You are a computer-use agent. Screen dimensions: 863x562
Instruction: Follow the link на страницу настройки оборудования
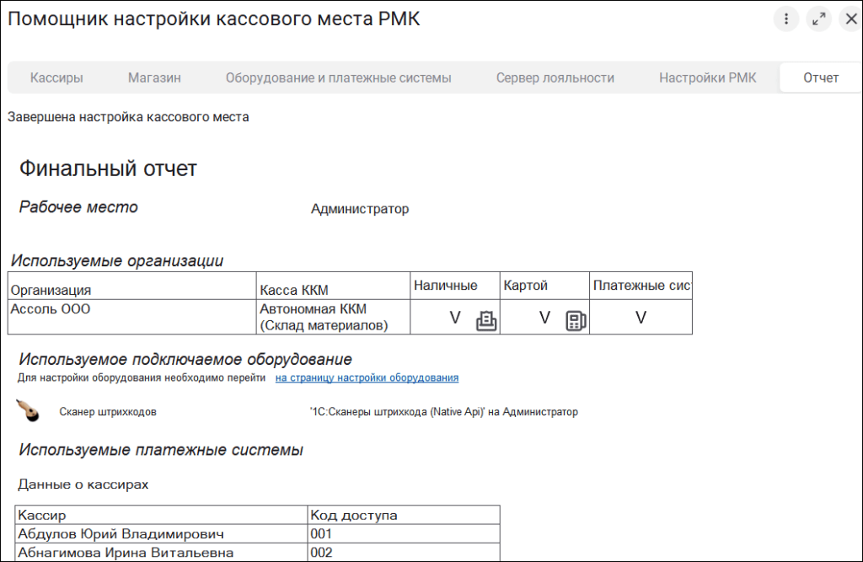(367, 378)
